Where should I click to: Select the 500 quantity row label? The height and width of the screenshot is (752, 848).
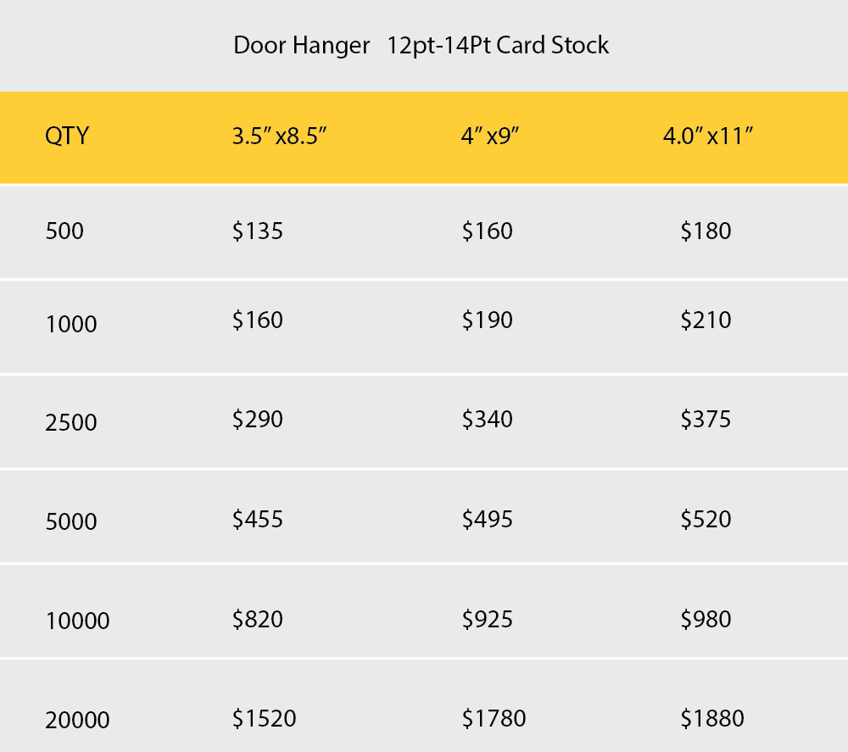click(64, 231)
